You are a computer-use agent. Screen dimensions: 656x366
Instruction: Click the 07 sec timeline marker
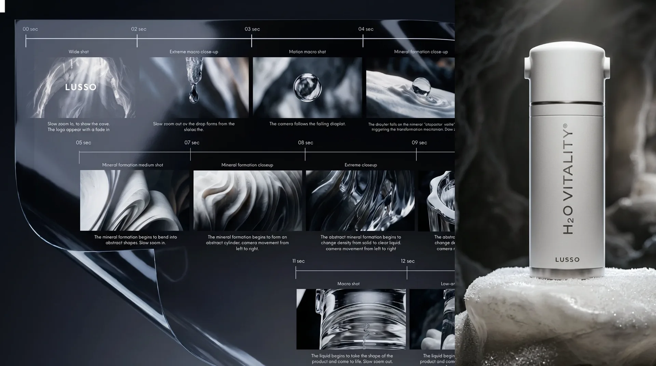(x=192, y=142)
